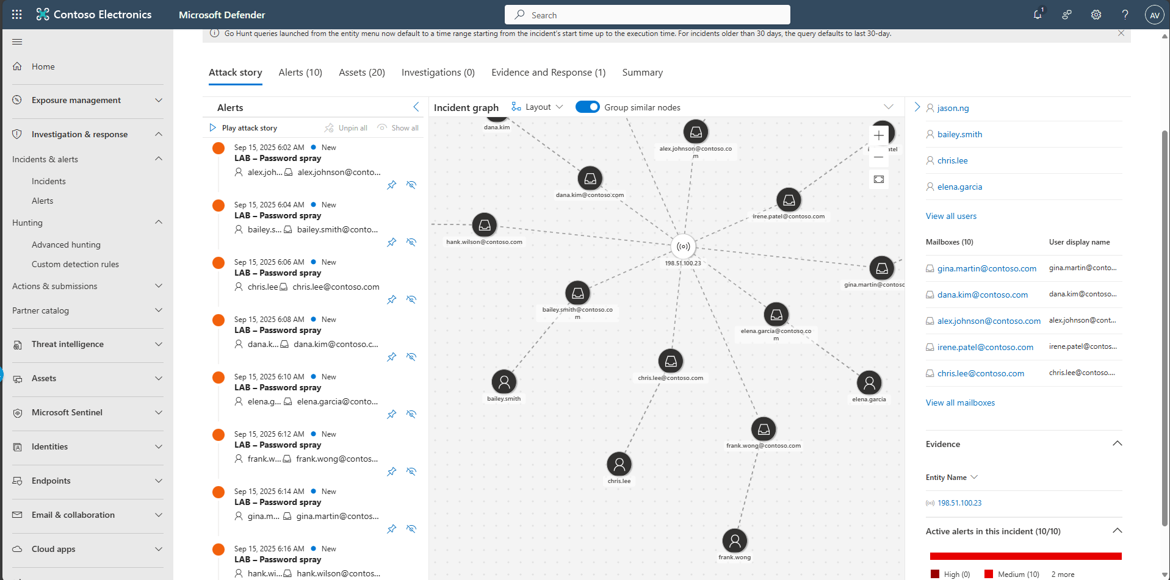1170x580 pixels.
Task: Click Unpin all alerts
Action: pyautogui.click(x=346, y=128)
